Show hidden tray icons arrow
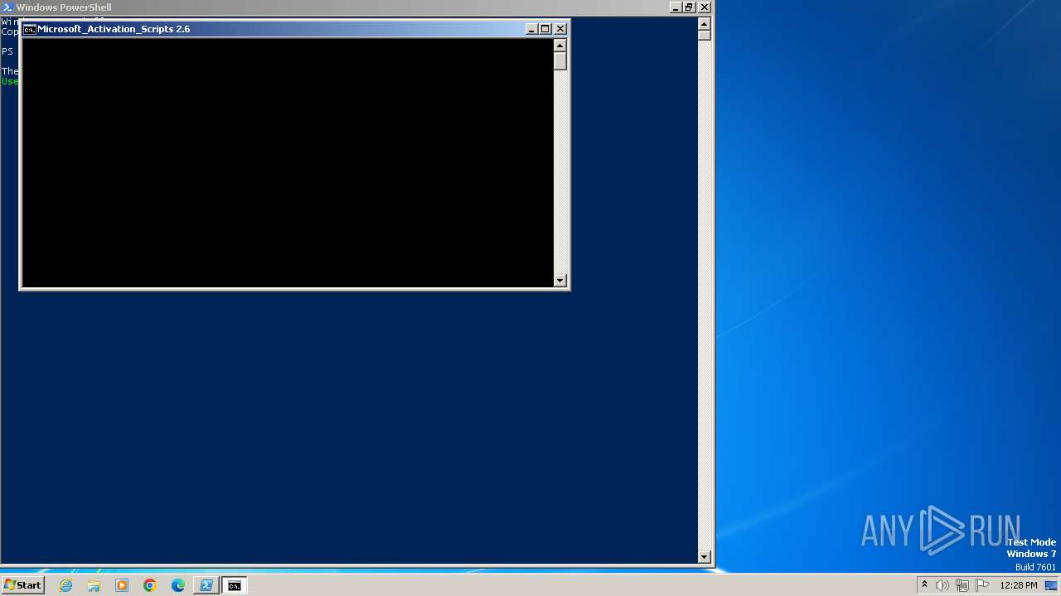The height and width of the screenshot is (596, 1061). tap(924, 585)
